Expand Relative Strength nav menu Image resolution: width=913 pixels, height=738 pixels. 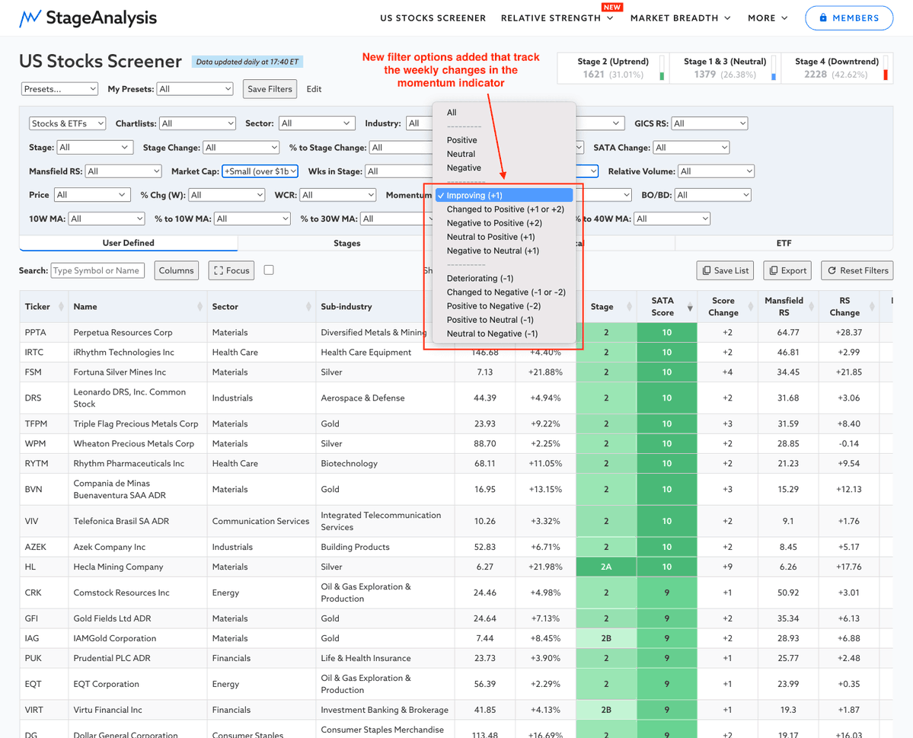click(557, 18)
